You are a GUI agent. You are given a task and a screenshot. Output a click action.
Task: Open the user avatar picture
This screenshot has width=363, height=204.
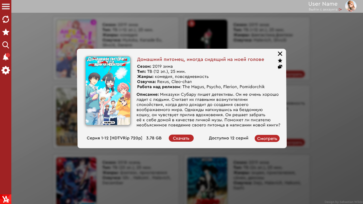pos(351,6)
